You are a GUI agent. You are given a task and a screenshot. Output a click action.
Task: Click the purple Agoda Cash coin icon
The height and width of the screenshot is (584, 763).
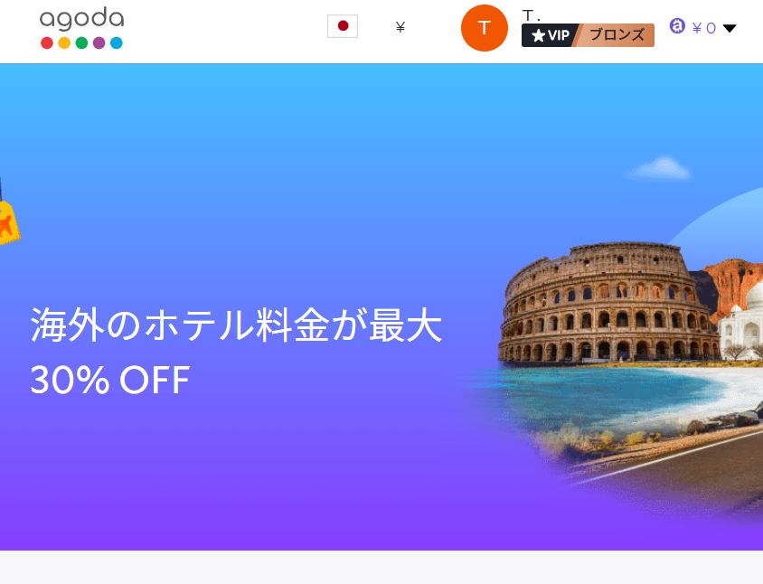click(677, 26)
